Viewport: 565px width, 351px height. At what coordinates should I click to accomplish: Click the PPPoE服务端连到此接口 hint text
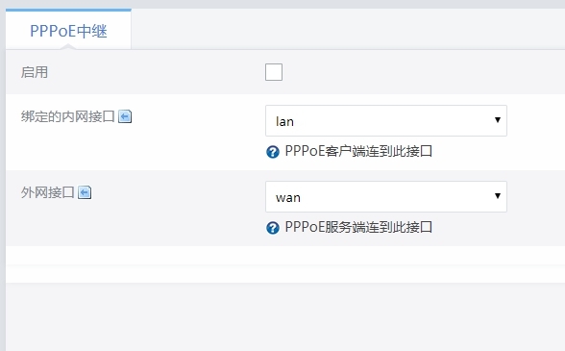[x=358, y=227]
